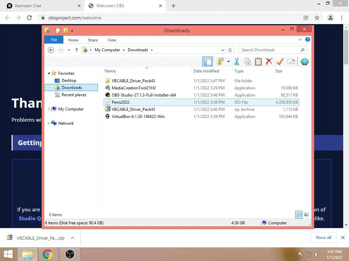
Task: Open recent locations dropdown arrow
Action: click(69, 50)
